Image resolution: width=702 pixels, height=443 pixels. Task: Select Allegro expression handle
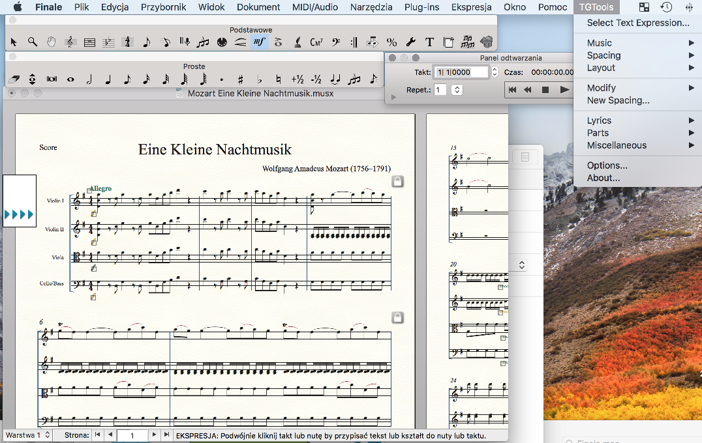pos(89,190)
